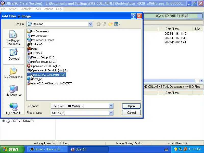The width and height of the screenshot is (204, 153).
Task: Select the 2023-11-16 11:39 entry
Action: (x=175, y=38)
